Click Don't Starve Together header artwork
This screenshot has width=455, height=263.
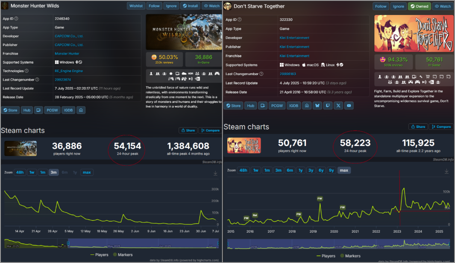pyautogui.click(x=414, y=34)
